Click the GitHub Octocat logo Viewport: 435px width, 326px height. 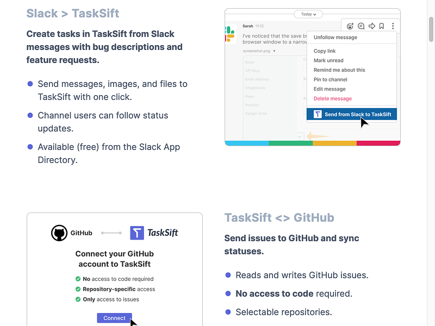[x=59, y=233]
